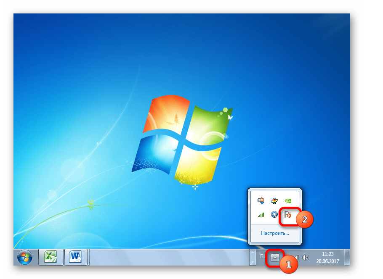383x279 pixels.
Task: Click the RU language indicator
Action: [263, 256]
